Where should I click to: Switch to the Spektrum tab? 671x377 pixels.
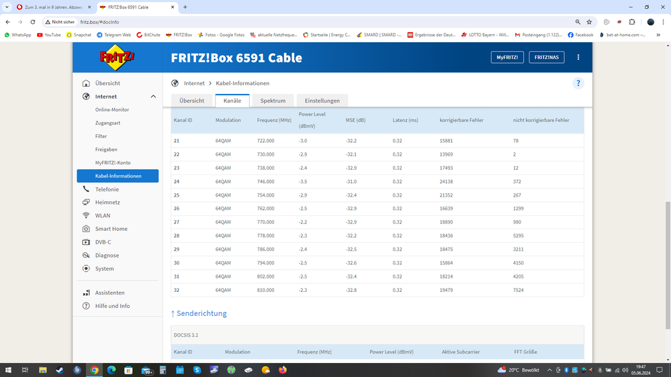click(x=273, y=101)
